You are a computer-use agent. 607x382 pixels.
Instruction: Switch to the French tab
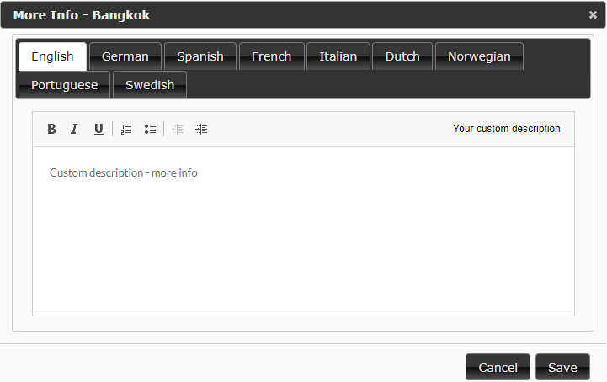click(x=271, y=56)
